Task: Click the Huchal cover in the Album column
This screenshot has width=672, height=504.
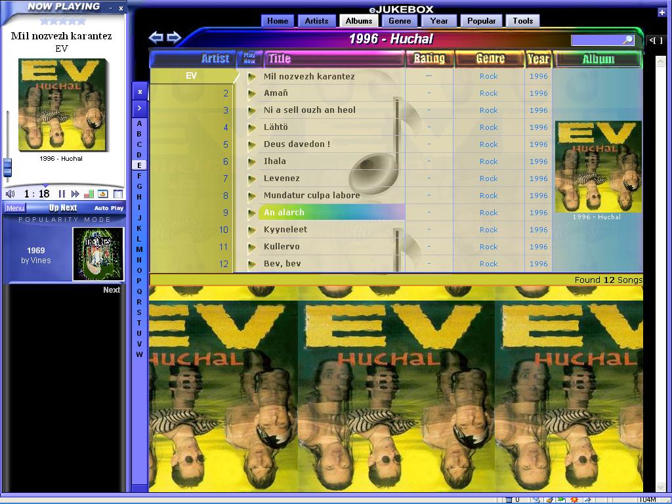Action: pos(598,167)
